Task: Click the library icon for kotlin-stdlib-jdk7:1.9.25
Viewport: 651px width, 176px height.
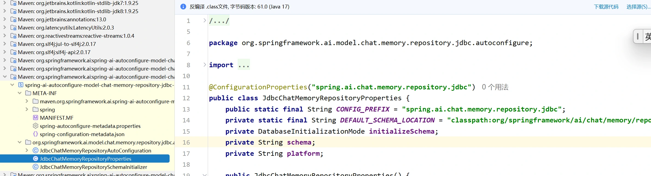Action: 13,3
